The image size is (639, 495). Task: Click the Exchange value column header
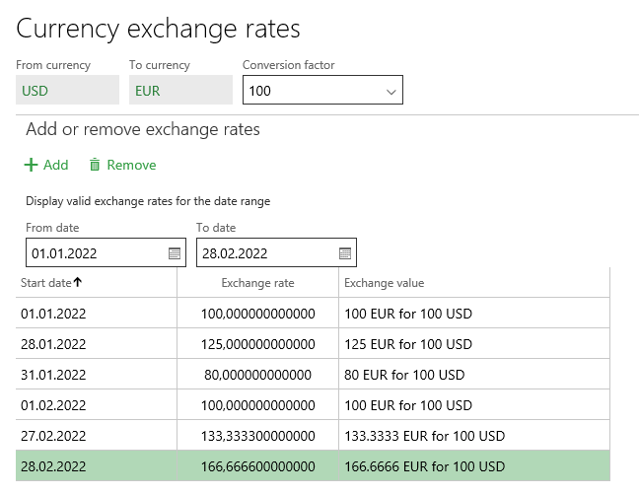click(x=384, y=283)
